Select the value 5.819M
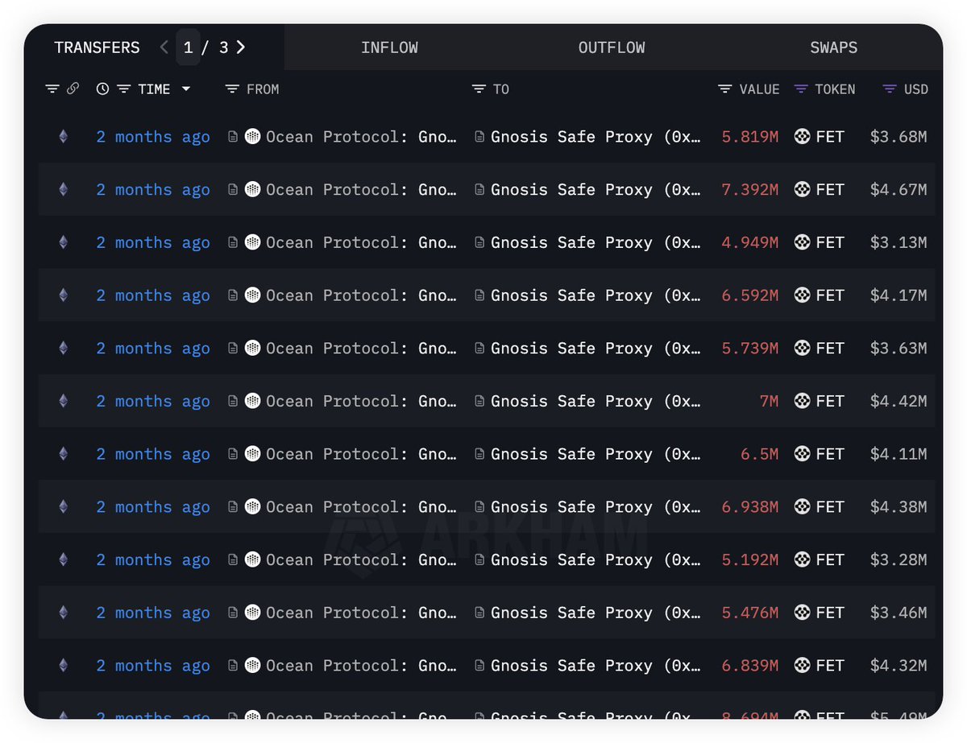This screenshot has height=743, width=967. [x=750, y=137]
